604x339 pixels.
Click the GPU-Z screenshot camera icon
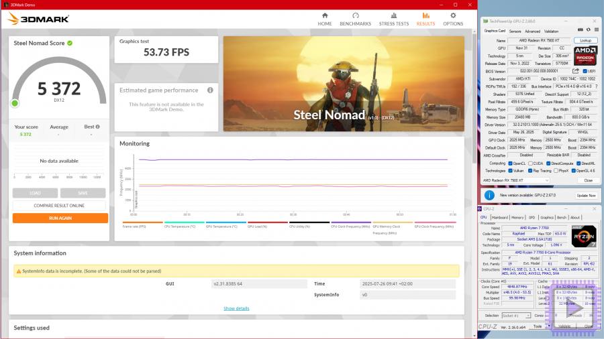(x=580, y=29)
